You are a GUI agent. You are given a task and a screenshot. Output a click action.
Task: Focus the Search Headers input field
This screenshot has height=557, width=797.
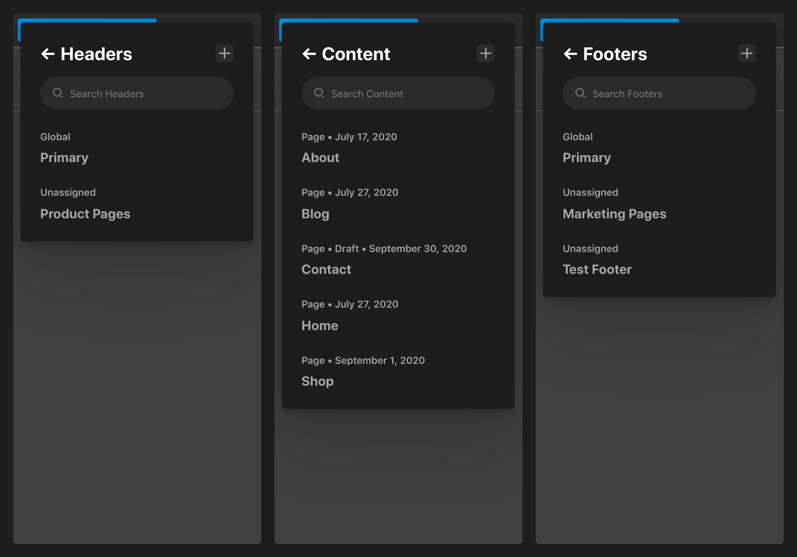146,94
